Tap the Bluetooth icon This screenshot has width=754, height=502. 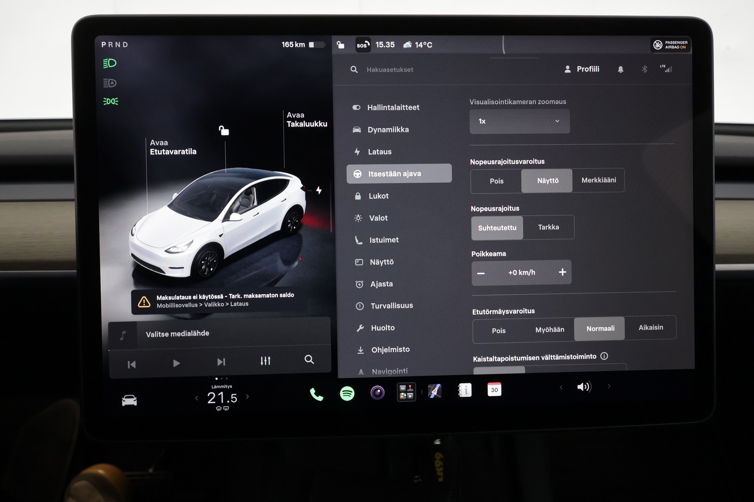click(645, 69)
